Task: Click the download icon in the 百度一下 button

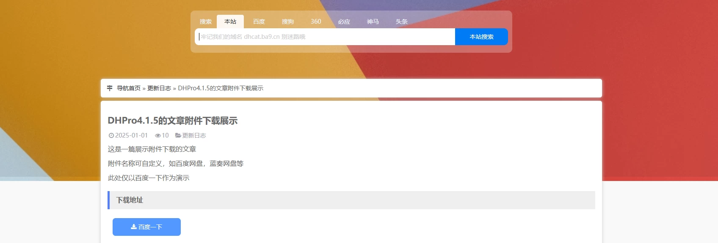Action: click(134, 227)
